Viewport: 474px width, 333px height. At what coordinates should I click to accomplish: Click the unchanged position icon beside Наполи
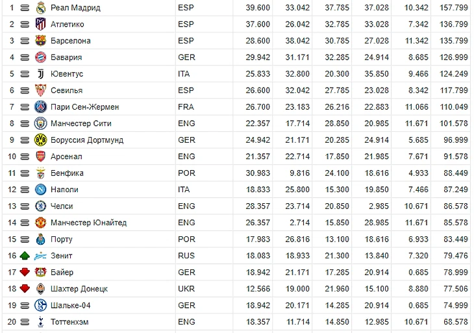click(x=25, y=190)
